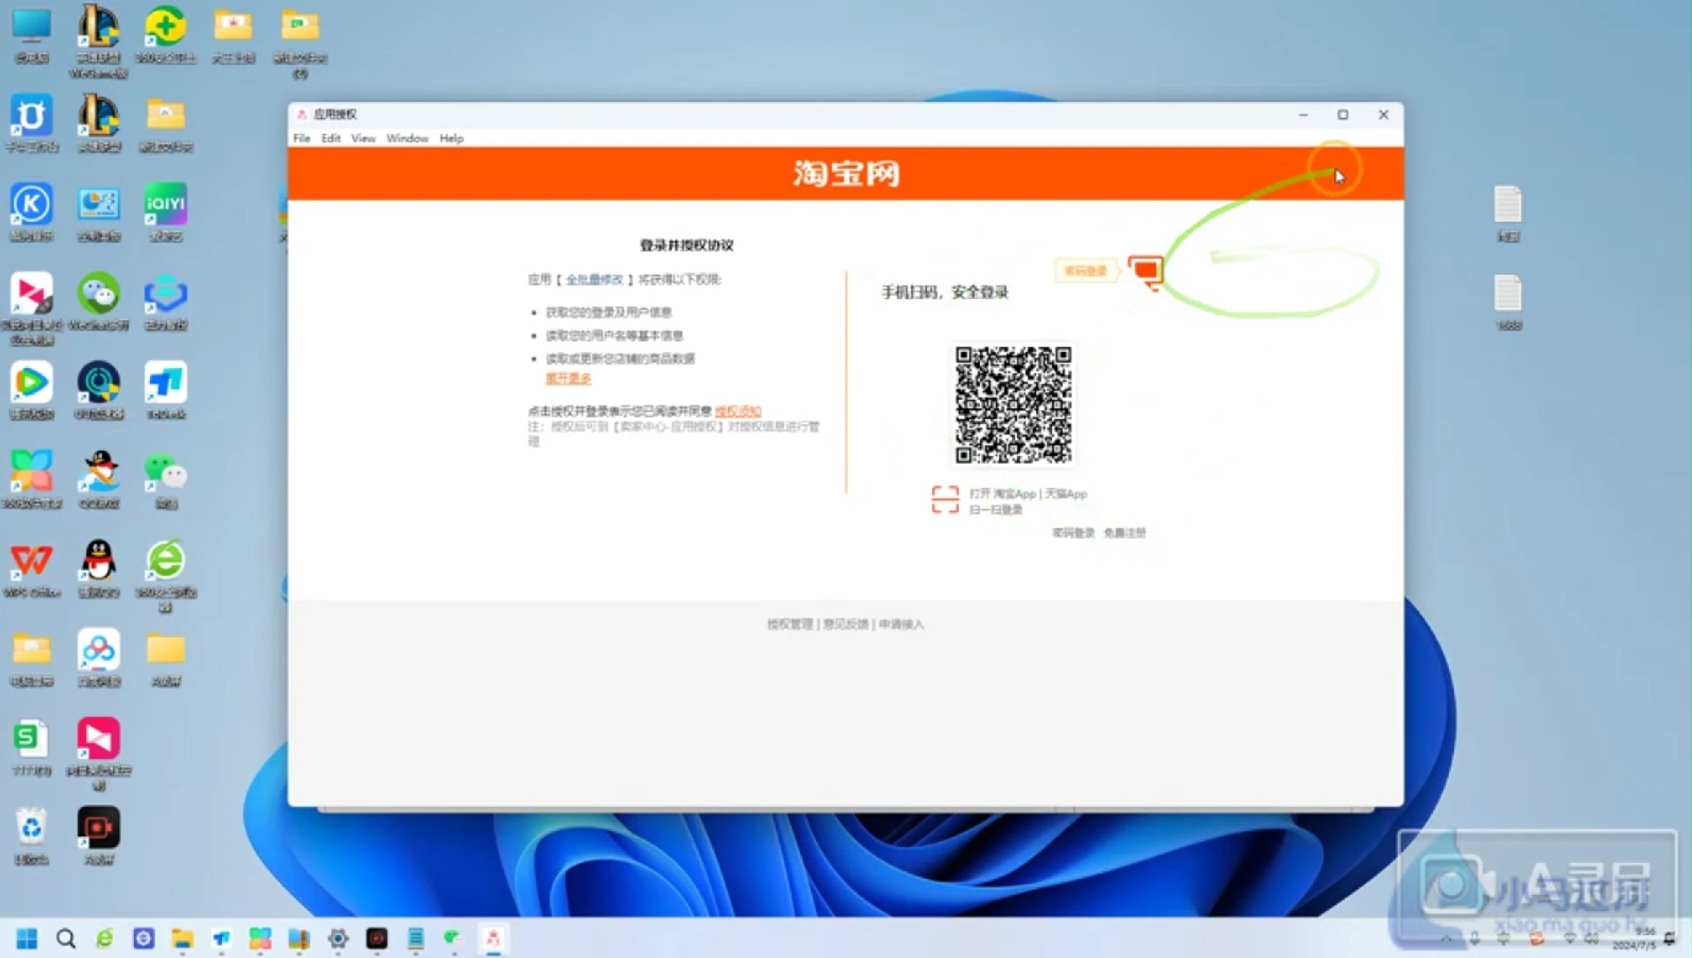Select the WPS Office desktop icon
1692x958 pixels.
click(32, 569)
